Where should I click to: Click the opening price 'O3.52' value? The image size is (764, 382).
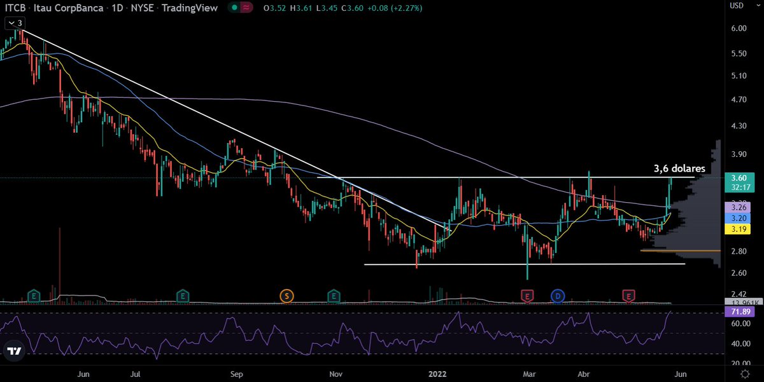(x=275, y=8)
